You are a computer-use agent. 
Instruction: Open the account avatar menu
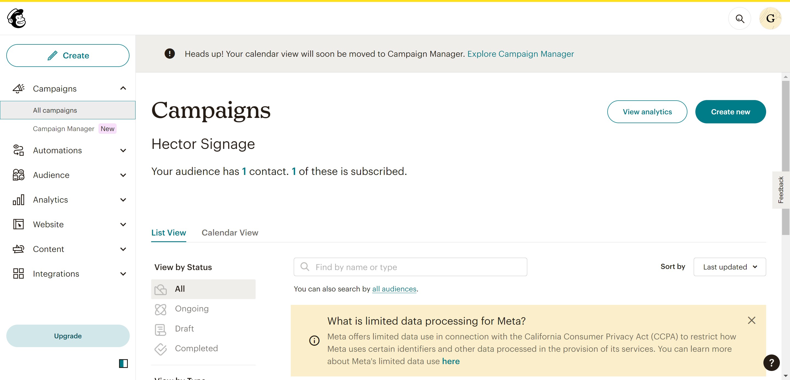click(770, 19)
